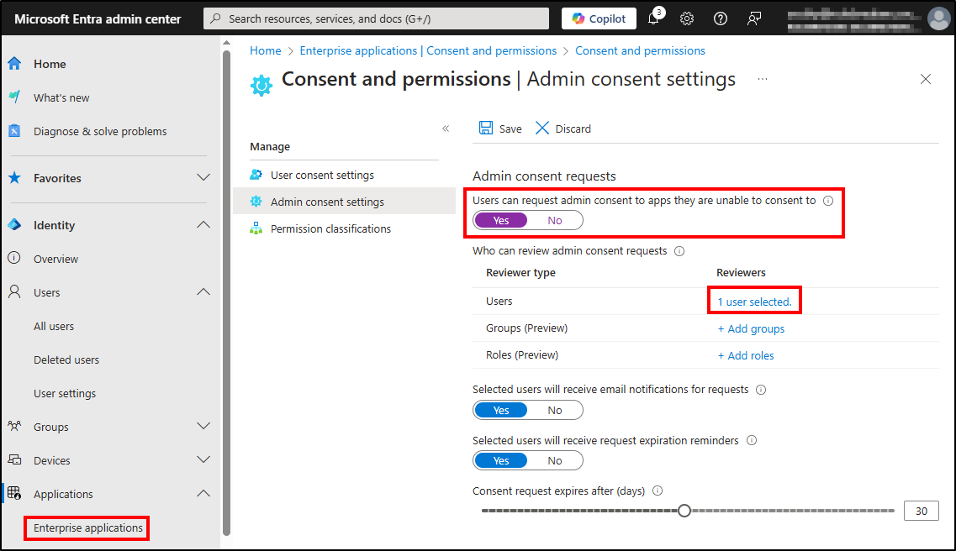956x551 pixels.
Task: Open portal settings gear
Action: click(687, 18)
